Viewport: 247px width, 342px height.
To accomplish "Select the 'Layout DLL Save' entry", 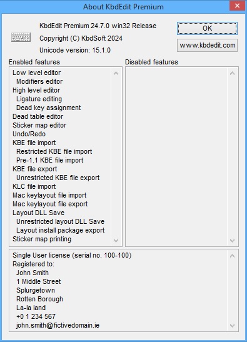I will [38, 213].
